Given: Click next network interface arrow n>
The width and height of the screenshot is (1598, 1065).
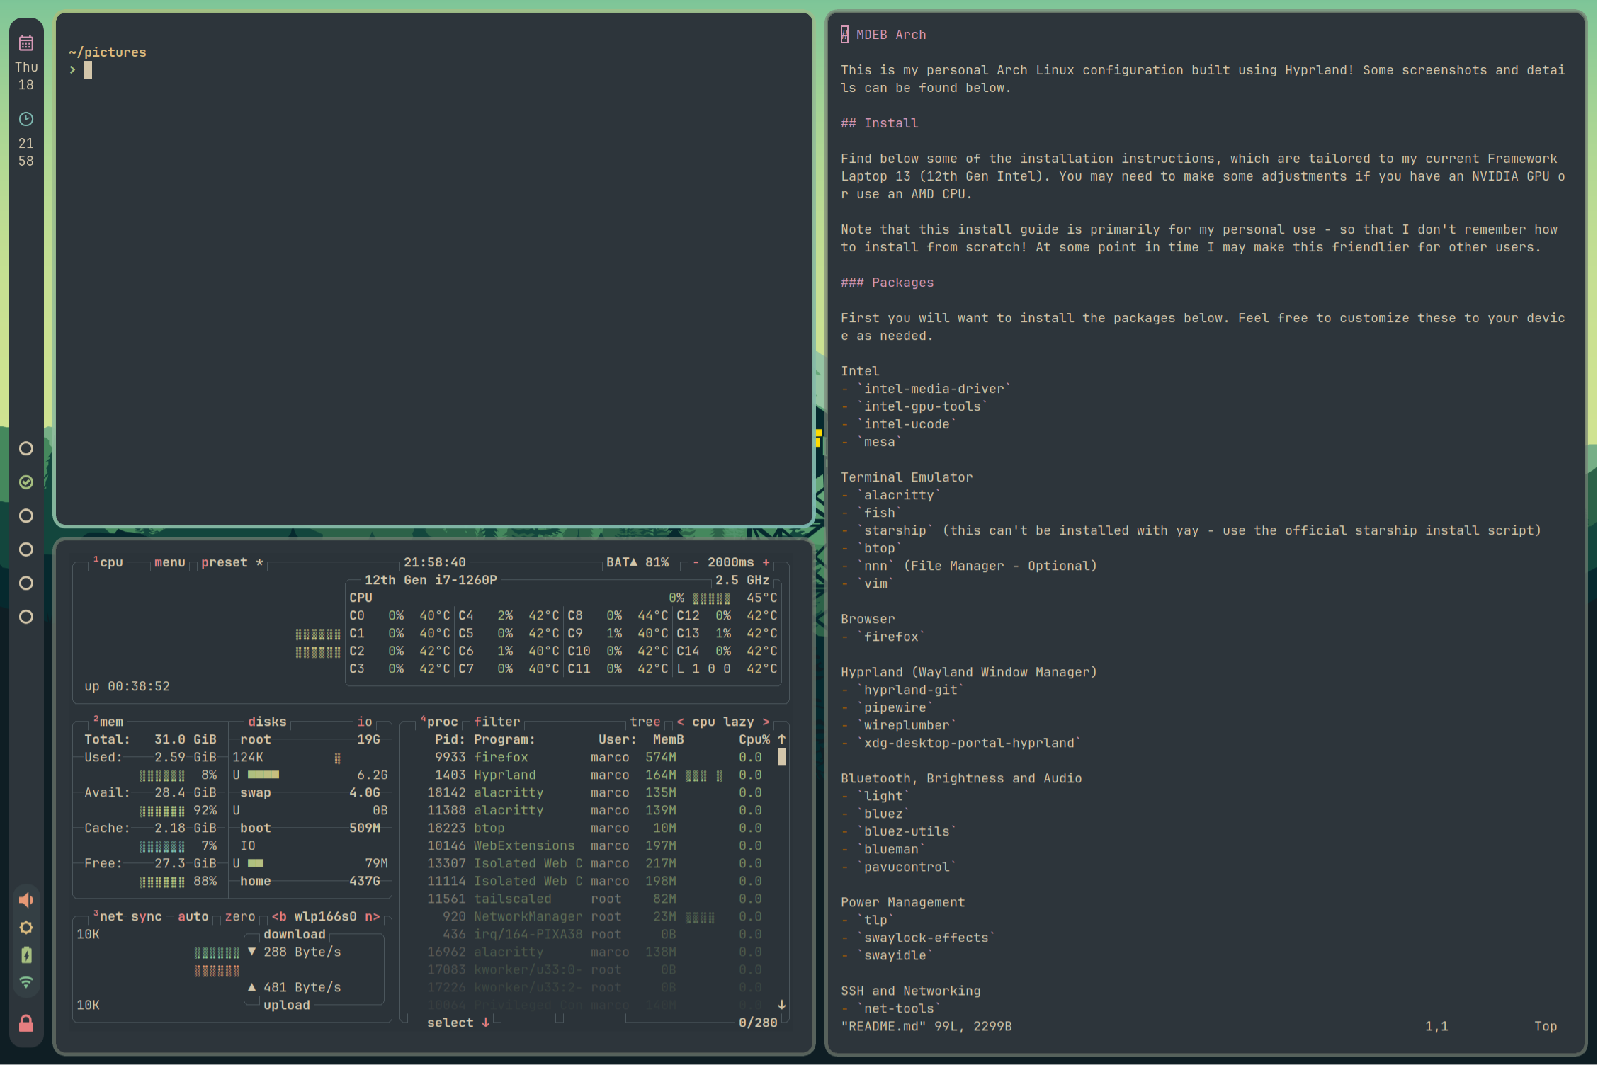Looking at the screenshot, I should pyautogui.click(x=373, y=916).
